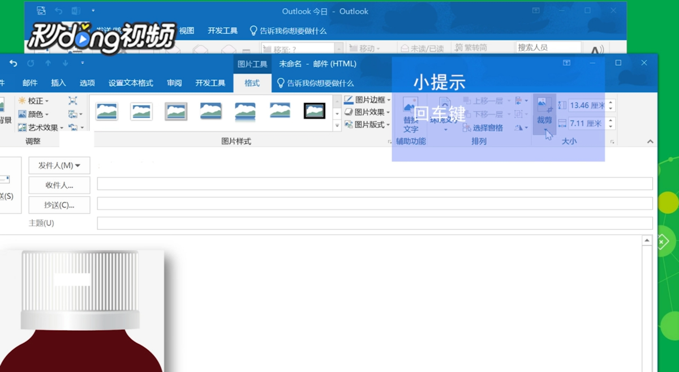Open the Align objects dropdown icon

pyautogui.click(x=521, y=101)
